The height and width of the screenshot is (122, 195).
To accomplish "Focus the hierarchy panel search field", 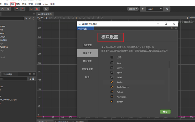I will click(x=12, y=19).
